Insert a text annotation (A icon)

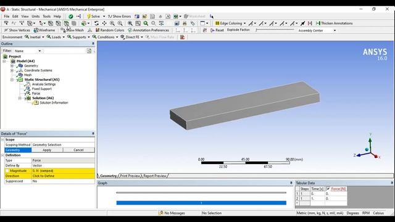pos(168,17)
